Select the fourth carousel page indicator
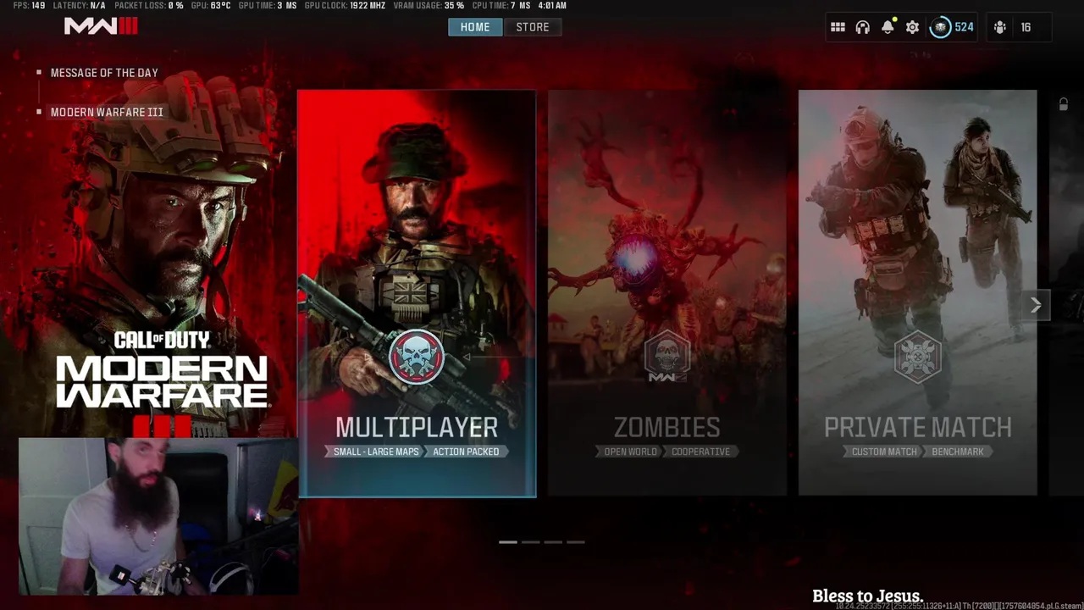The width and height of the screenshot is (1084, 610). [x=576, y=541]
